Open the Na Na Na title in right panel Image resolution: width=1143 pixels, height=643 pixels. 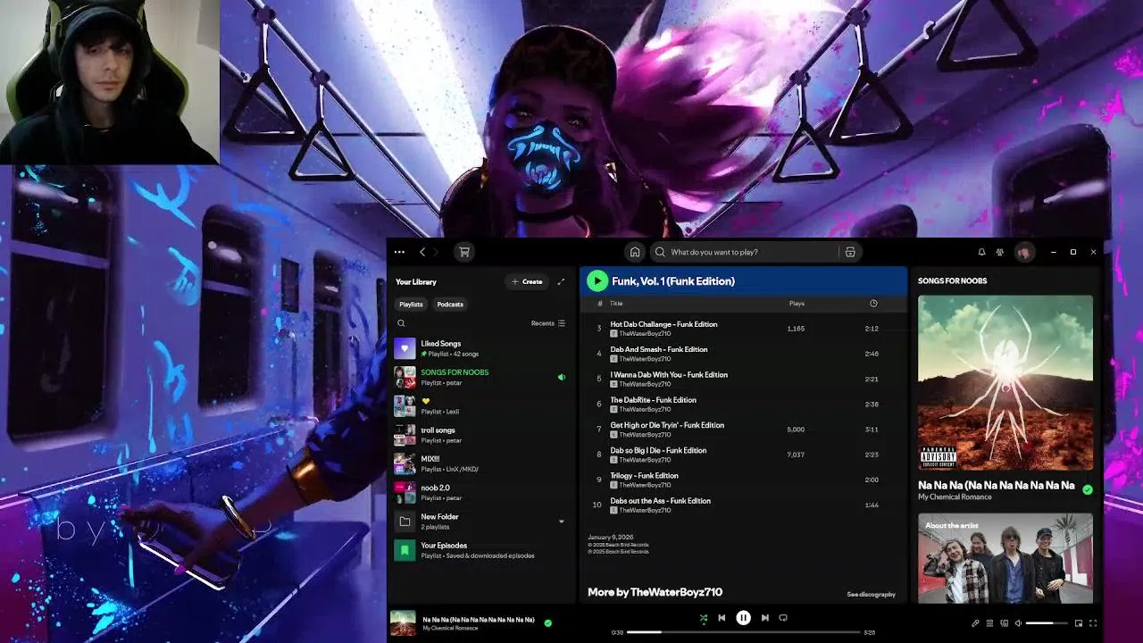click(996, 485)
